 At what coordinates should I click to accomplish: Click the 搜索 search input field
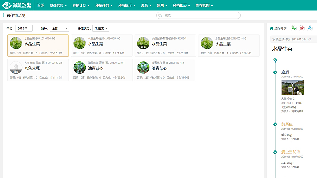pyautogui.click(x=200, y=16)
